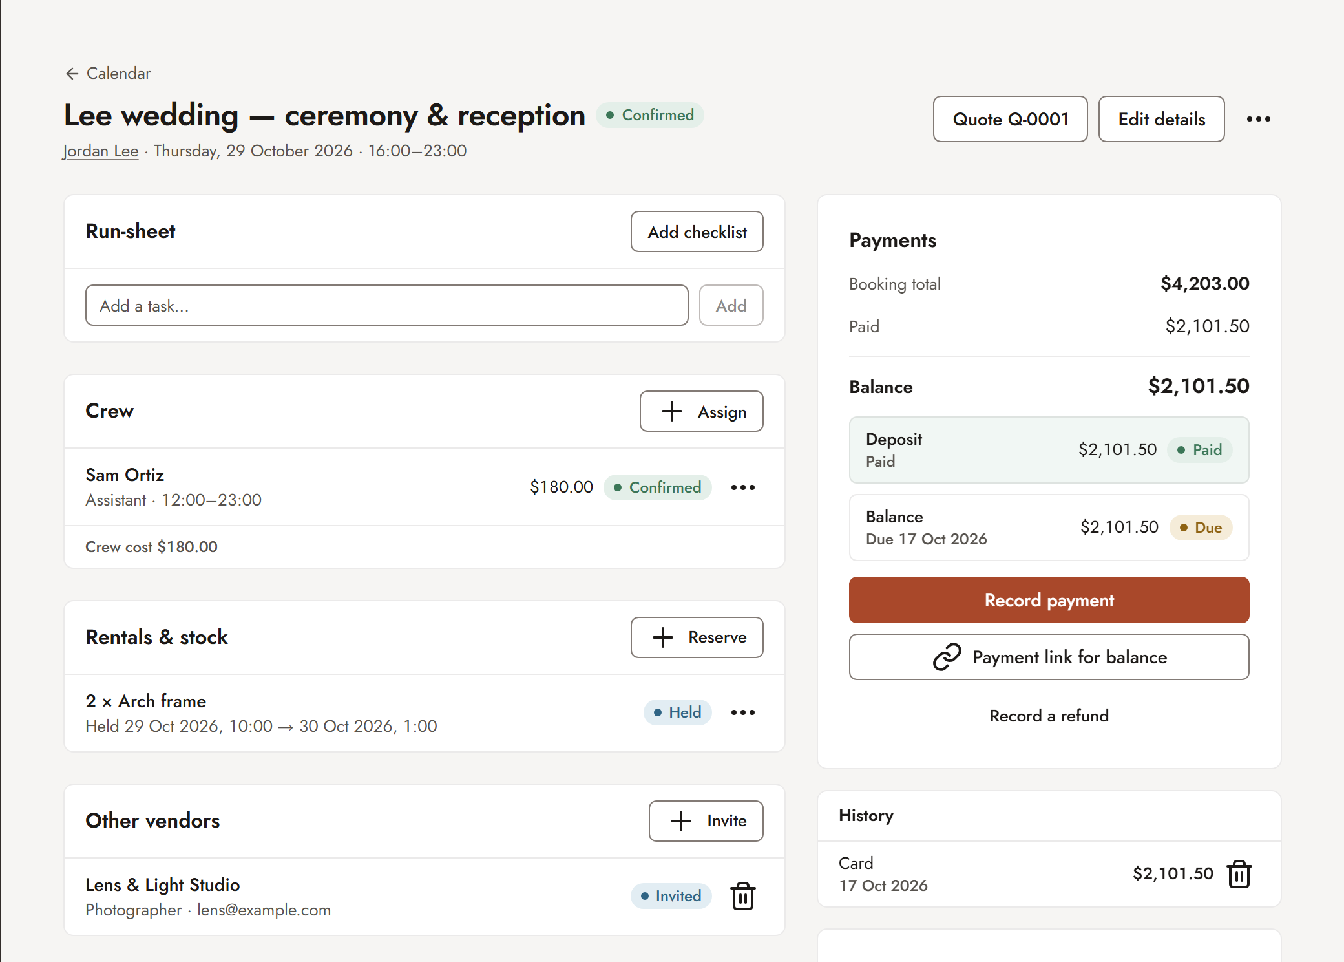
Task: Click Lens & Light Studio vendor name
Action: click(162, 885)
